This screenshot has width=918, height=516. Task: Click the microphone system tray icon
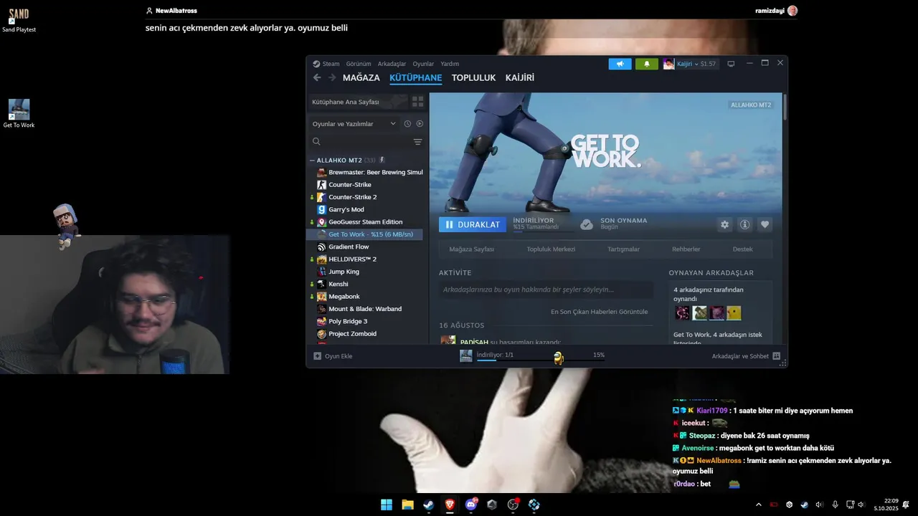pyautogui.click(x=835, y=505)
